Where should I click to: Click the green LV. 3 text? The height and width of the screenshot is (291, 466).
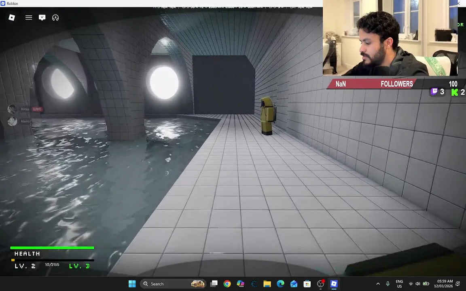click(x=79, y=266)
